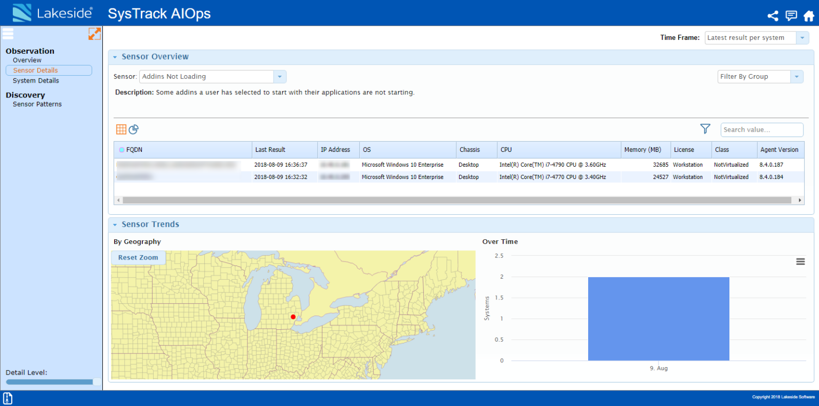Open the Time Frame dropdown
This screenshot has width=819, height=406.
point(802,37)
